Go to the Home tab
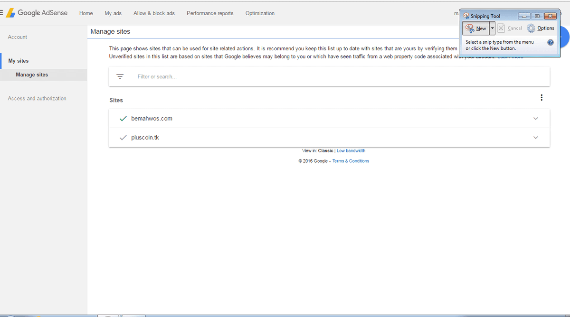 (x=86, y=13)
